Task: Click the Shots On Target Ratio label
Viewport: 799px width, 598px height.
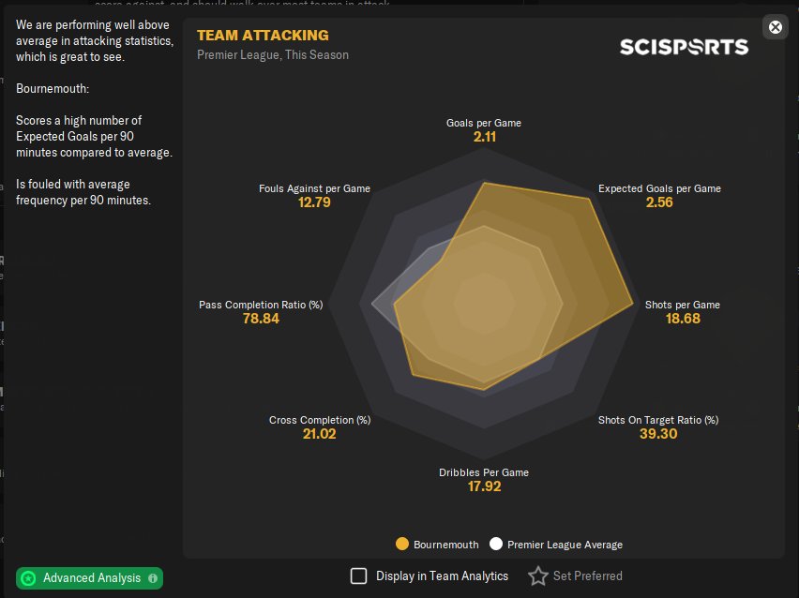Action: pos(658,420)
